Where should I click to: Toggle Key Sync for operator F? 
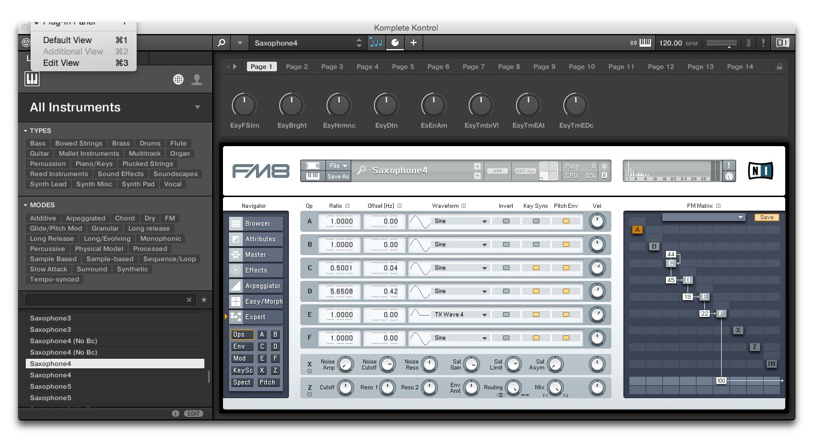pyautogui.click(x=536, y=338)
